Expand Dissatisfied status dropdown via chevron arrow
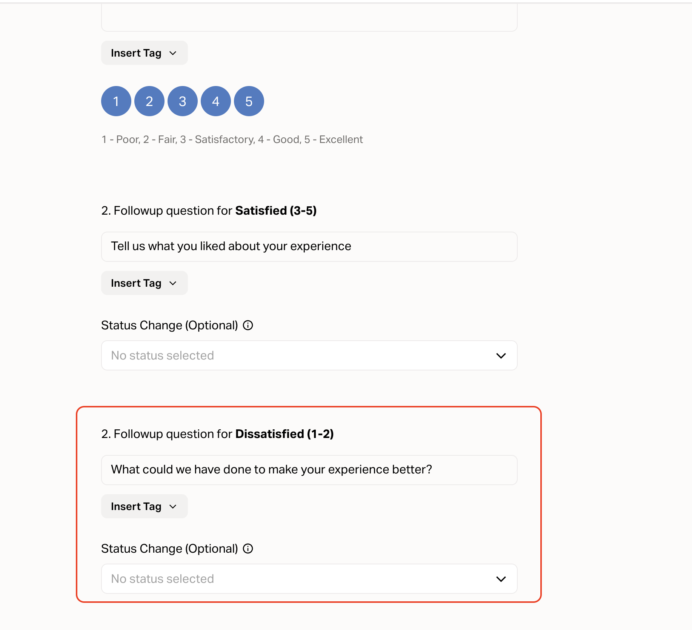692x630 pixels. [x=501, y=579]
